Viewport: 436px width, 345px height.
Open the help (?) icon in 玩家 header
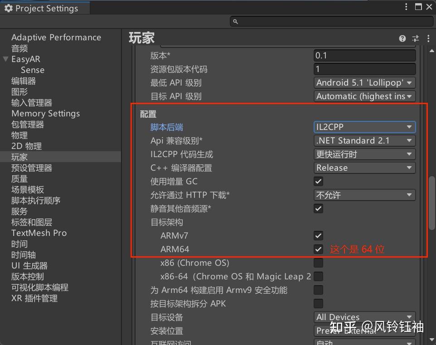[402, 38]
